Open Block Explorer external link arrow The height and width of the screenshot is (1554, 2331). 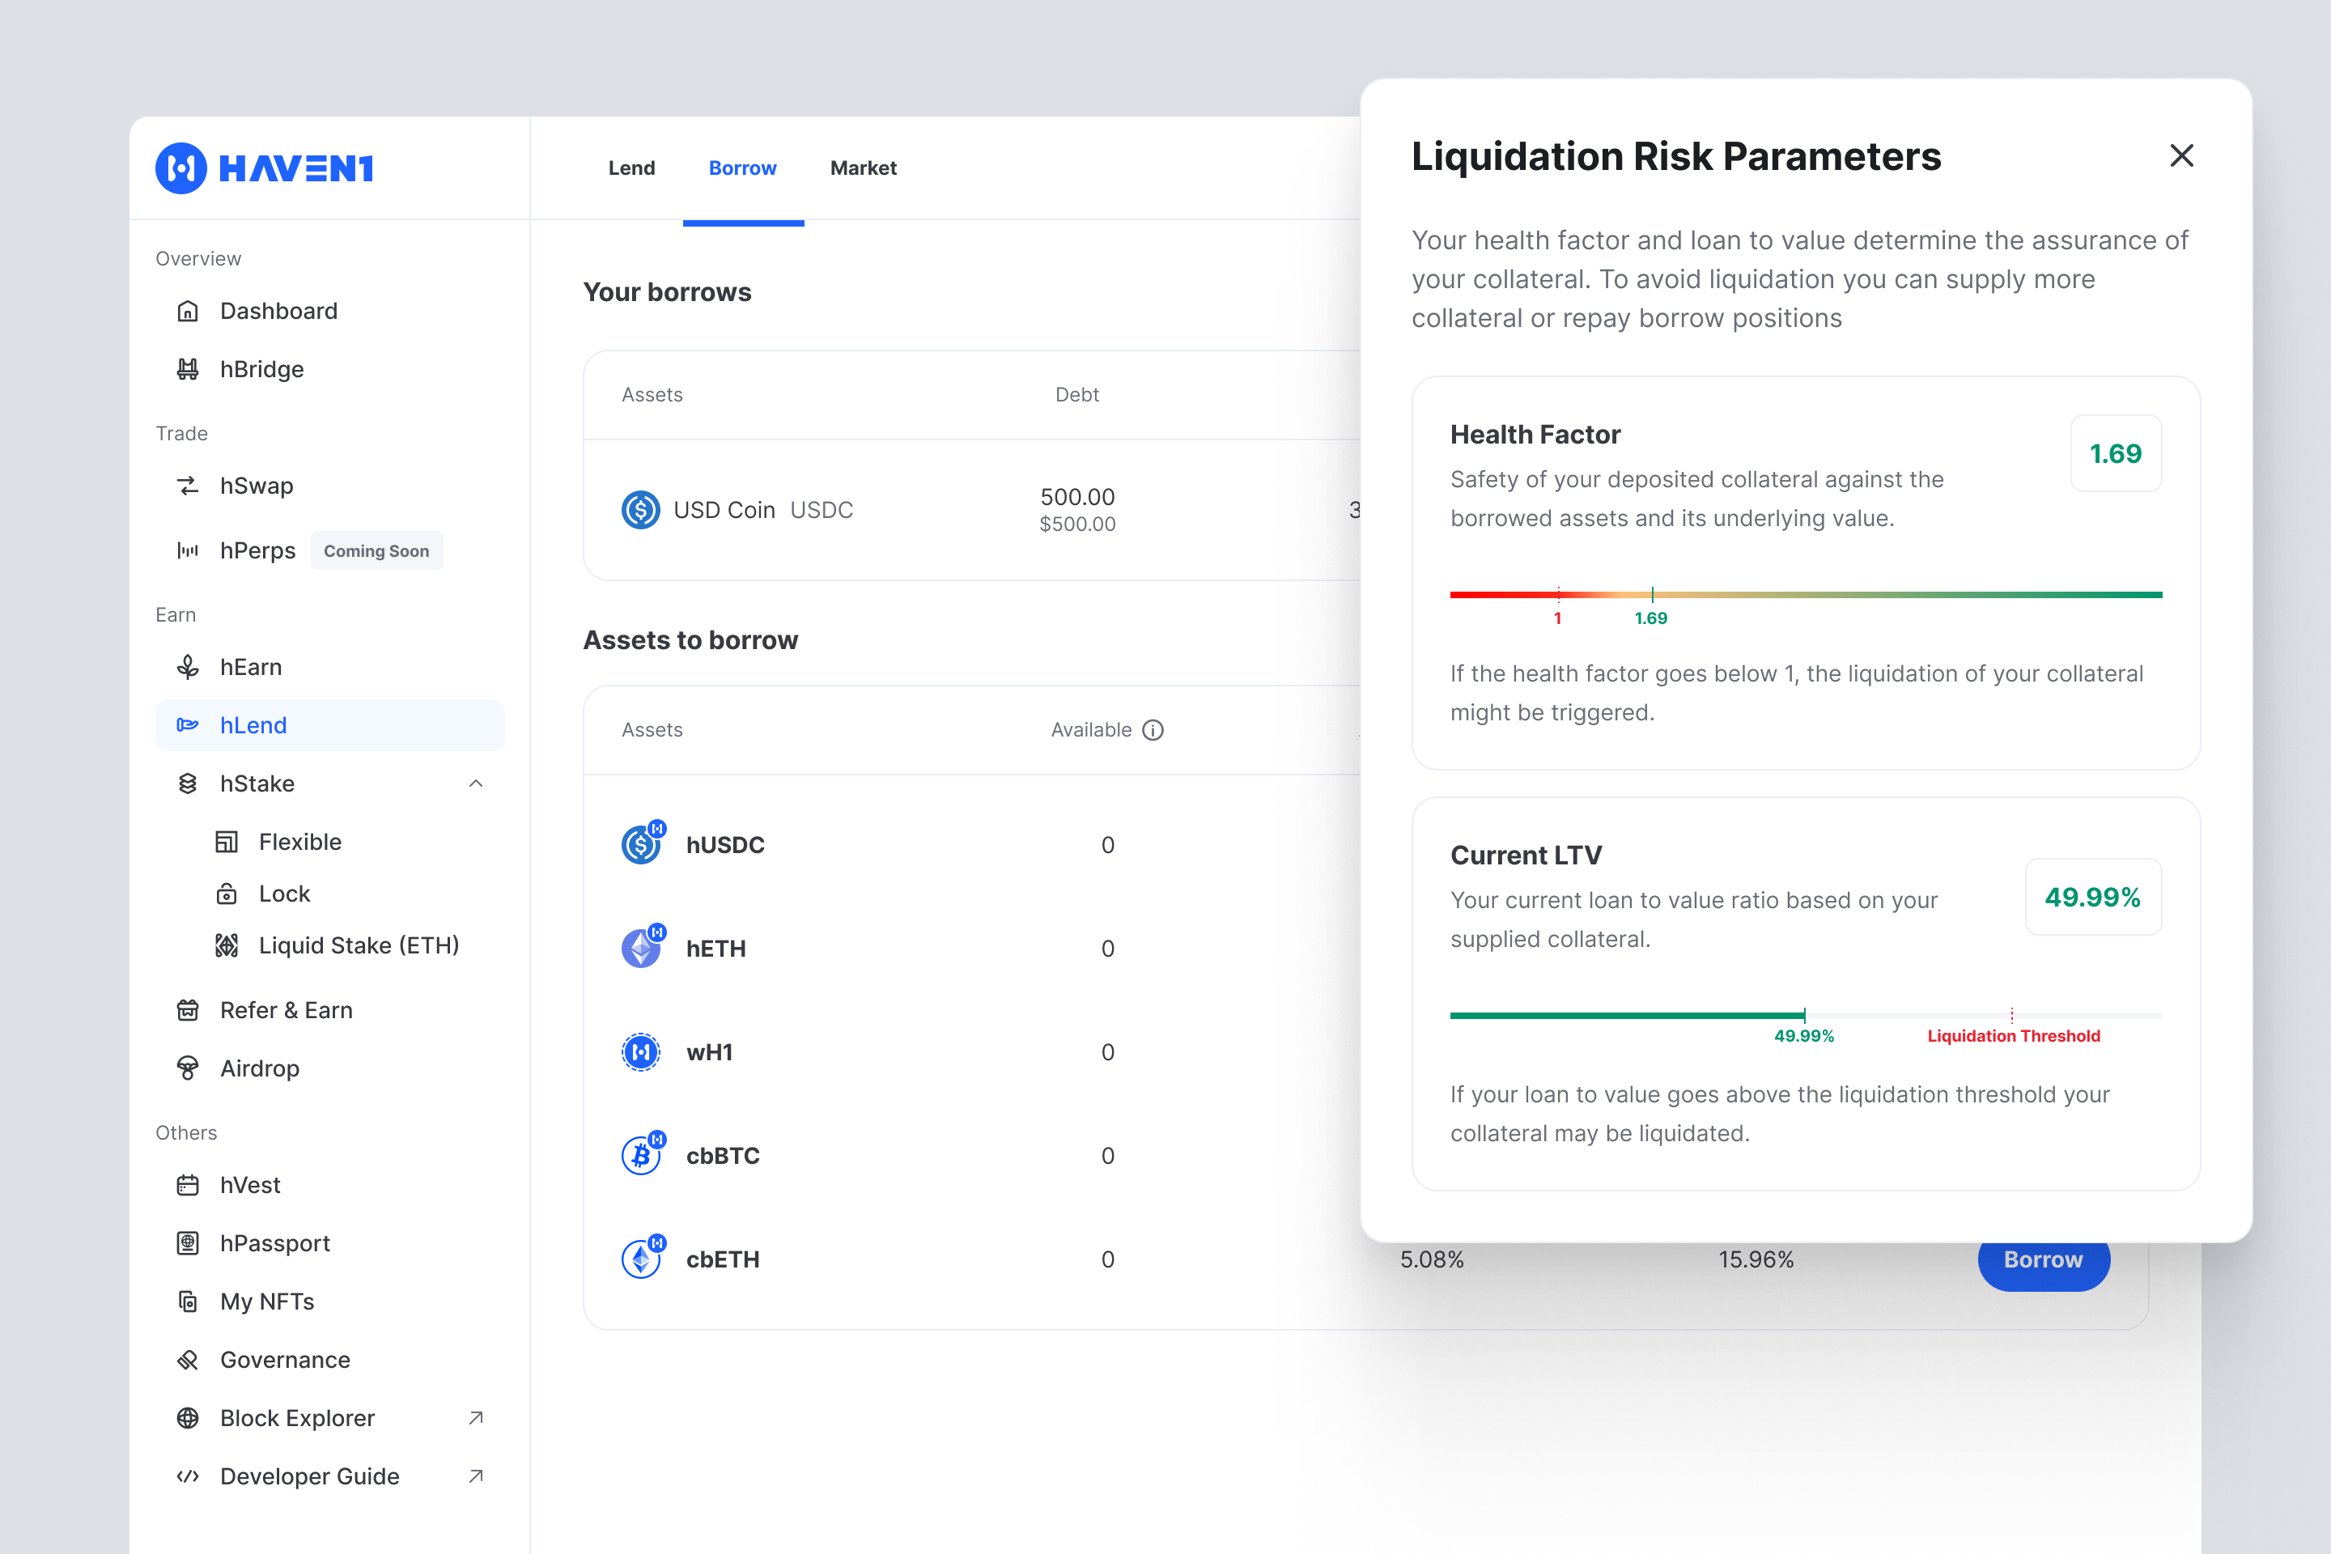click(476, 1418)
